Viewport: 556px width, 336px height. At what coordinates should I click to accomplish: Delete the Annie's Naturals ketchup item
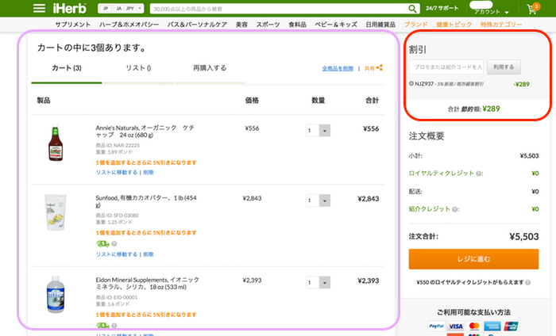pos(149,172)
